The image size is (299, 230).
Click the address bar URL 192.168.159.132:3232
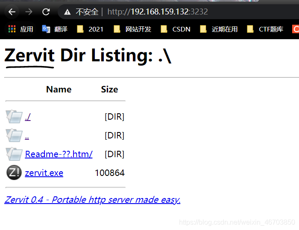(x=158, y=12)
